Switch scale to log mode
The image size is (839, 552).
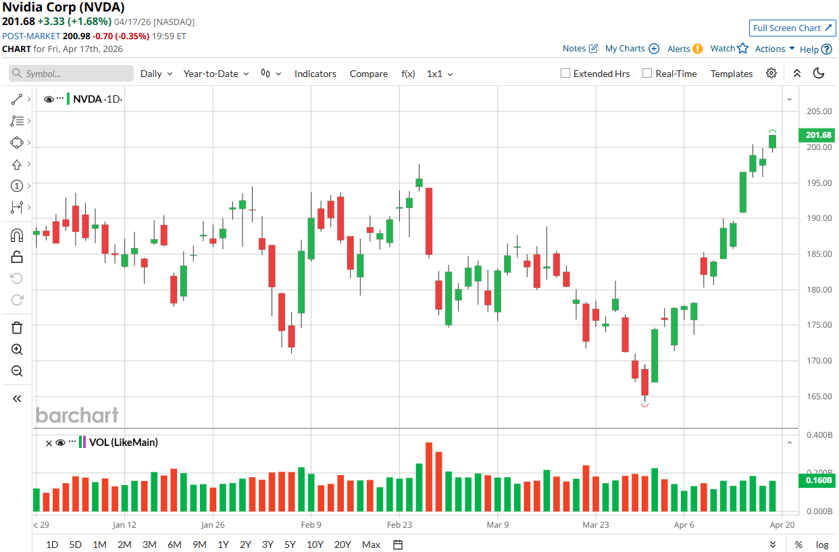pos(821,545)
